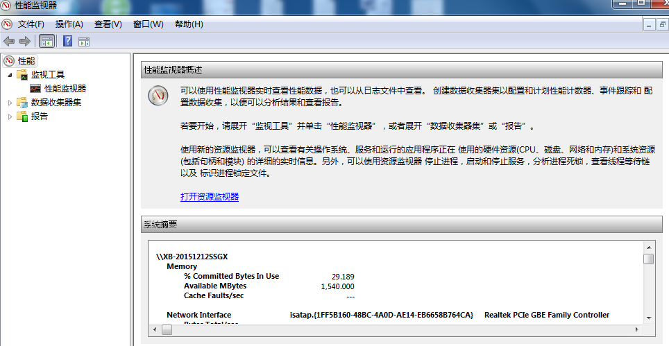This screenshot has height=346, width=669.
Task: Click the system summary vertical scrollbar down arrow
Action: pos(648,318)
